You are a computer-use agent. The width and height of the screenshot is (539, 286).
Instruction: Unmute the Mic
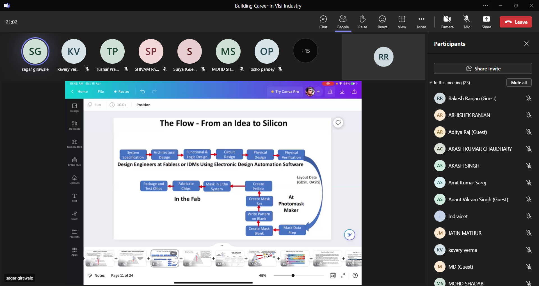click(x=467, y=22)
